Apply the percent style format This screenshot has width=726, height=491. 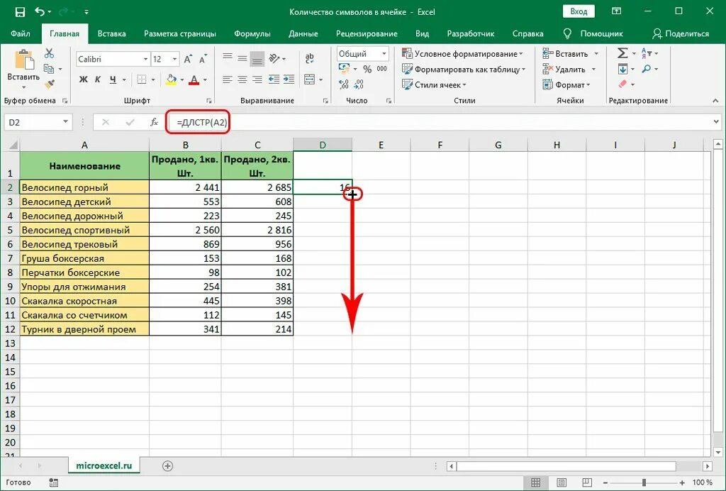pyautogui.click(x=367, y=69)
